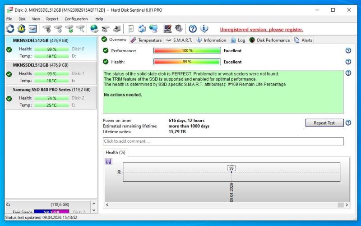Open the Configuration menu
The width and height of the screenshot is (361, 226).
click(x=76, y=19)
